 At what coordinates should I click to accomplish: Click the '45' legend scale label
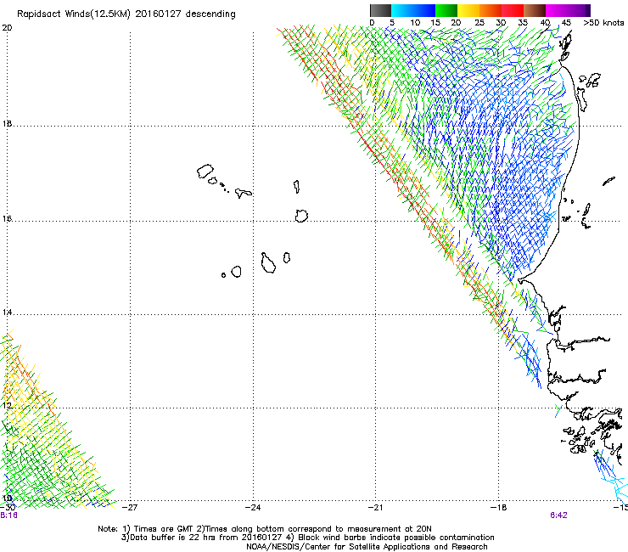click(566, 23)
